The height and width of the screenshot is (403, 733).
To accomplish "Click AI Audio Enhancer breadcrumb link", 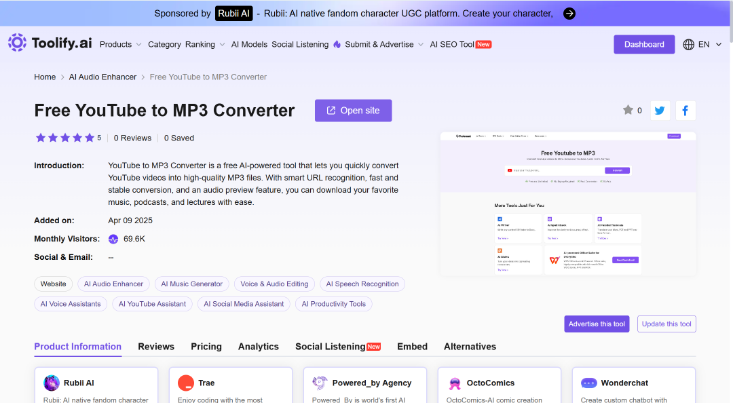I will (103, 77).
